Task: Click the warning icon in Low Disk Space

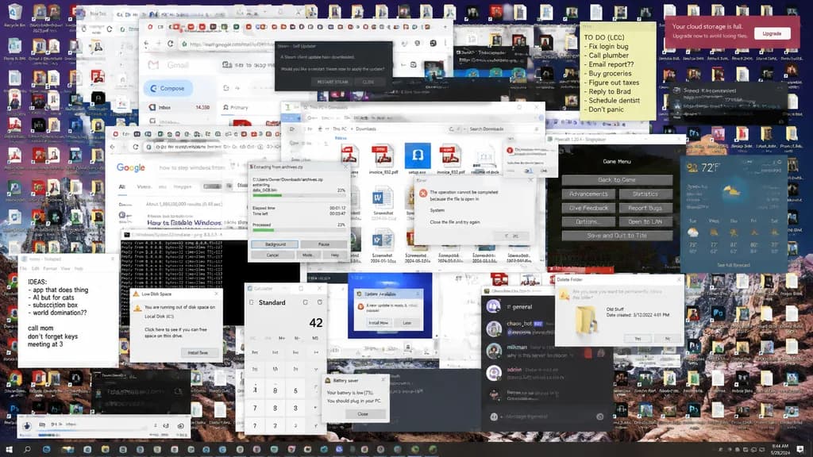Action: click(138, 308)
